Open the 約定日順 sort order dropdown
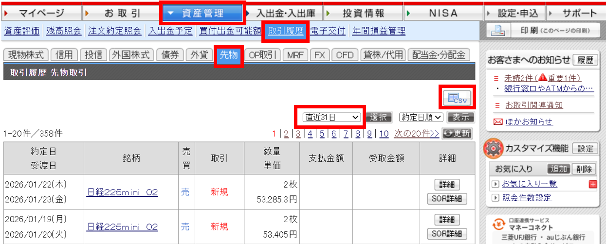This screenshot has height=244, width=606. click(x=421, y=117)
